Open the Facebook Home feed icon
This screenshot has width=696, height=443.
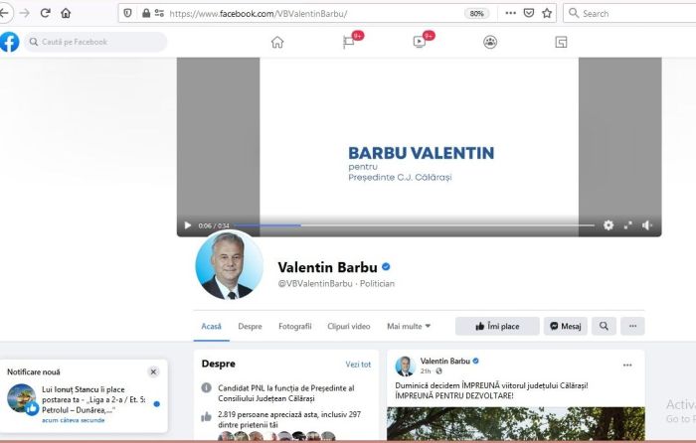(277, 42)
